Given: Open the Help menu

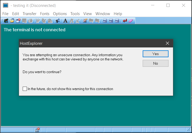Looking at the screenshot, I should tap(118, 14).
